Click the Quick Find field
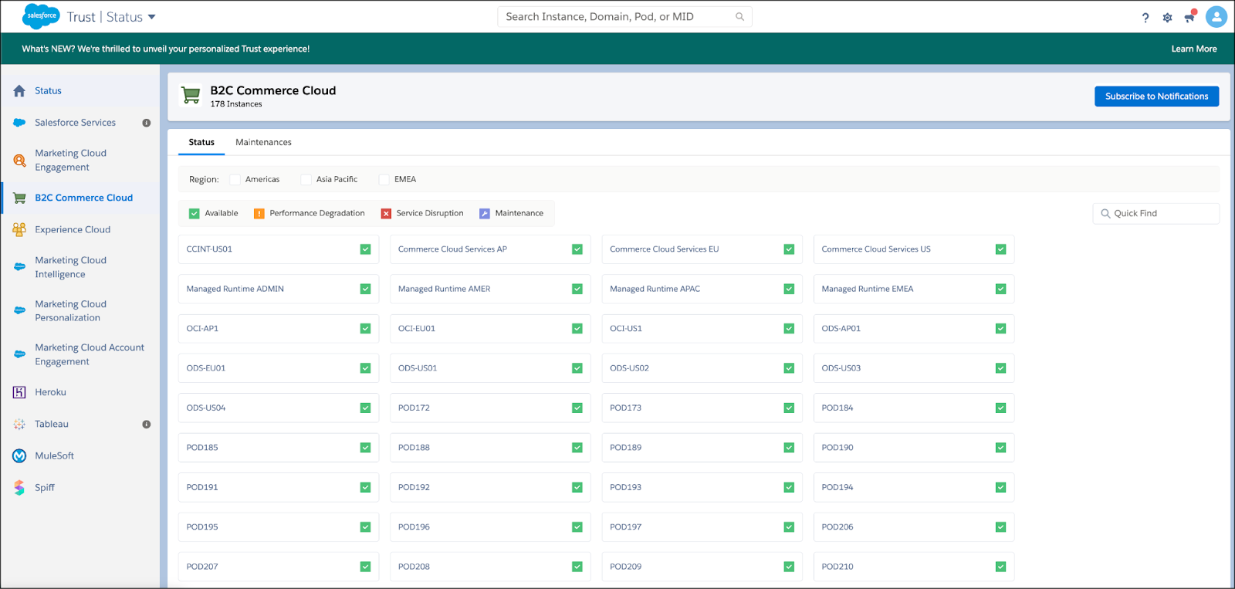1235x589 pixels. click(x=1155, y=214)
